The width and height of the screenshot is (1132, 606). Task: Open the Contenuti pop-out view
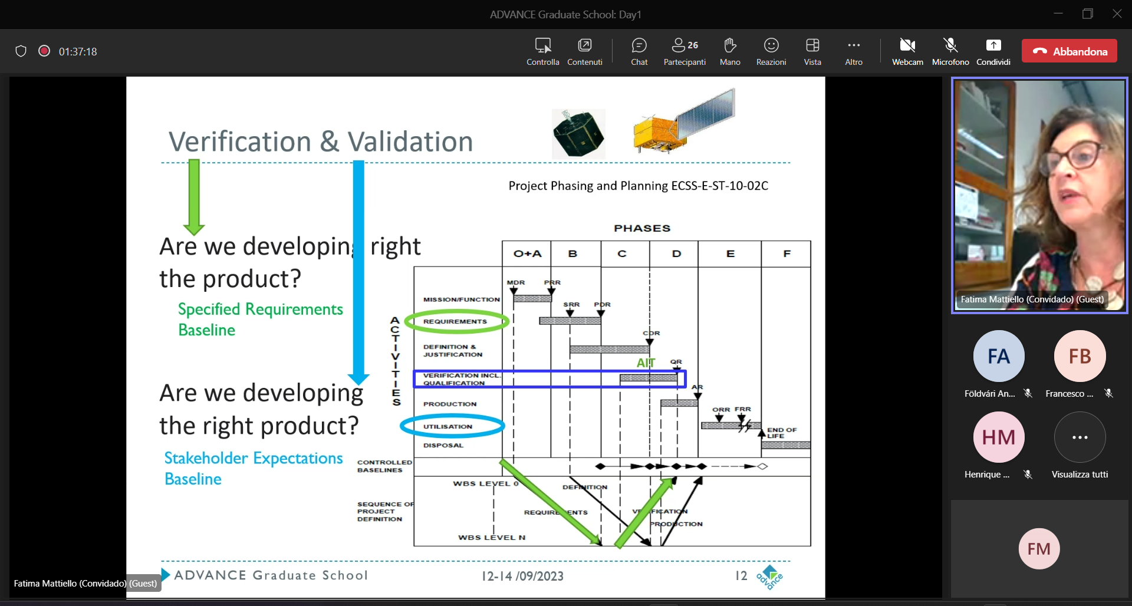click(585, 51)
